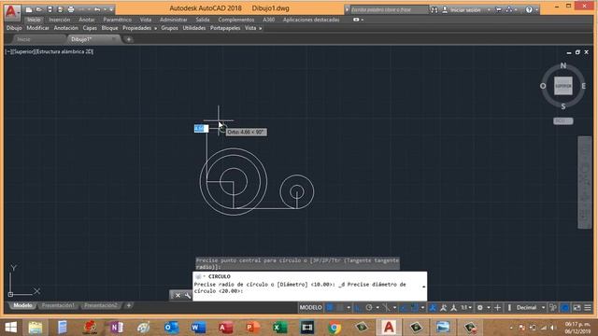Click the Redo arrow icon in quick access toolbar
The height and width of the screenshot is (336, 598).
[x=97, y=9]
